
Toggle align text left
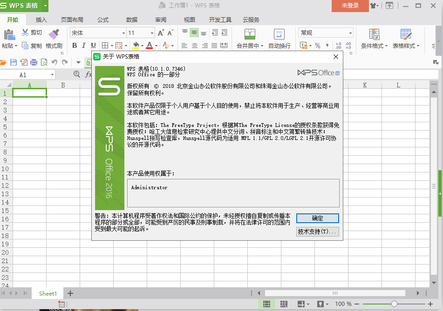click(x=184, y=46)
